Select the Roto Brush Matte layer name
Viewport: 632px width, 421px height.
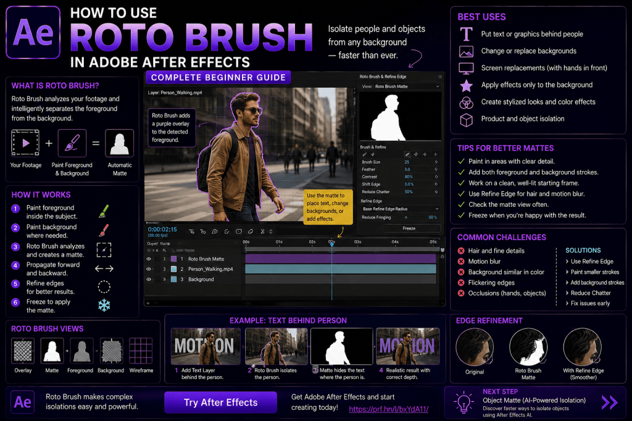point(206,259)
